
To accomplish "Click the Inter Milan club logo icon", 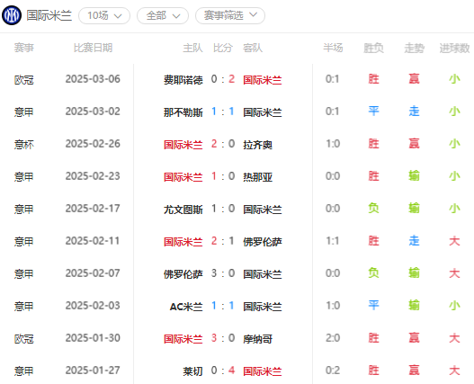I will (x=12, y=15).
